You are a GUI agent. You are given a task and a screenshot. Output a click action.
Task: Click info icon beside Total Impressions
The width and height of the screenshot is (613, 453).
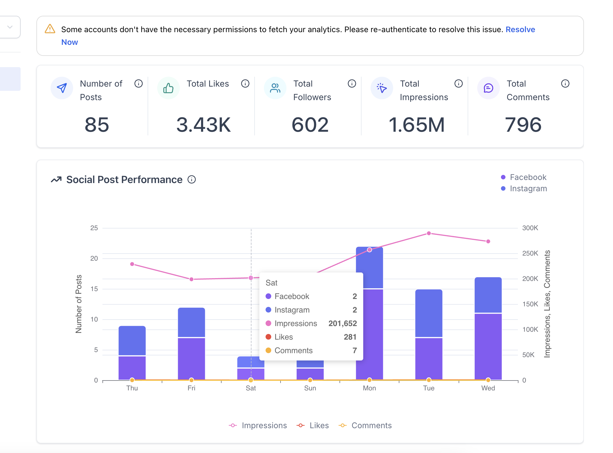coord(458,83)
